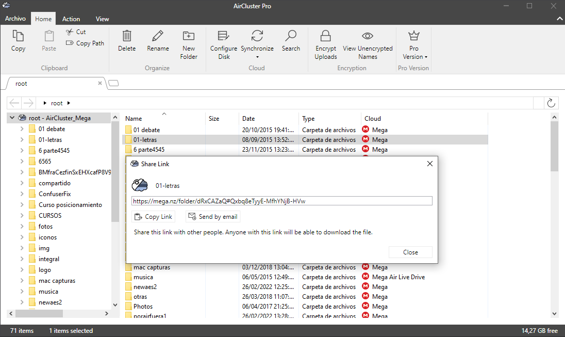Image resolution: width=565 pixels, height=337 pixels.
Task: Click the Copy Link button
Action: click(x=153, y=217)
